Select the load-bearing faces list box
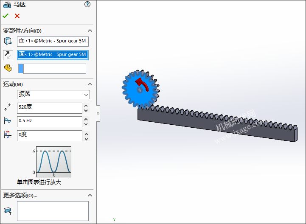The image size is (306, 224). [53, 211]
